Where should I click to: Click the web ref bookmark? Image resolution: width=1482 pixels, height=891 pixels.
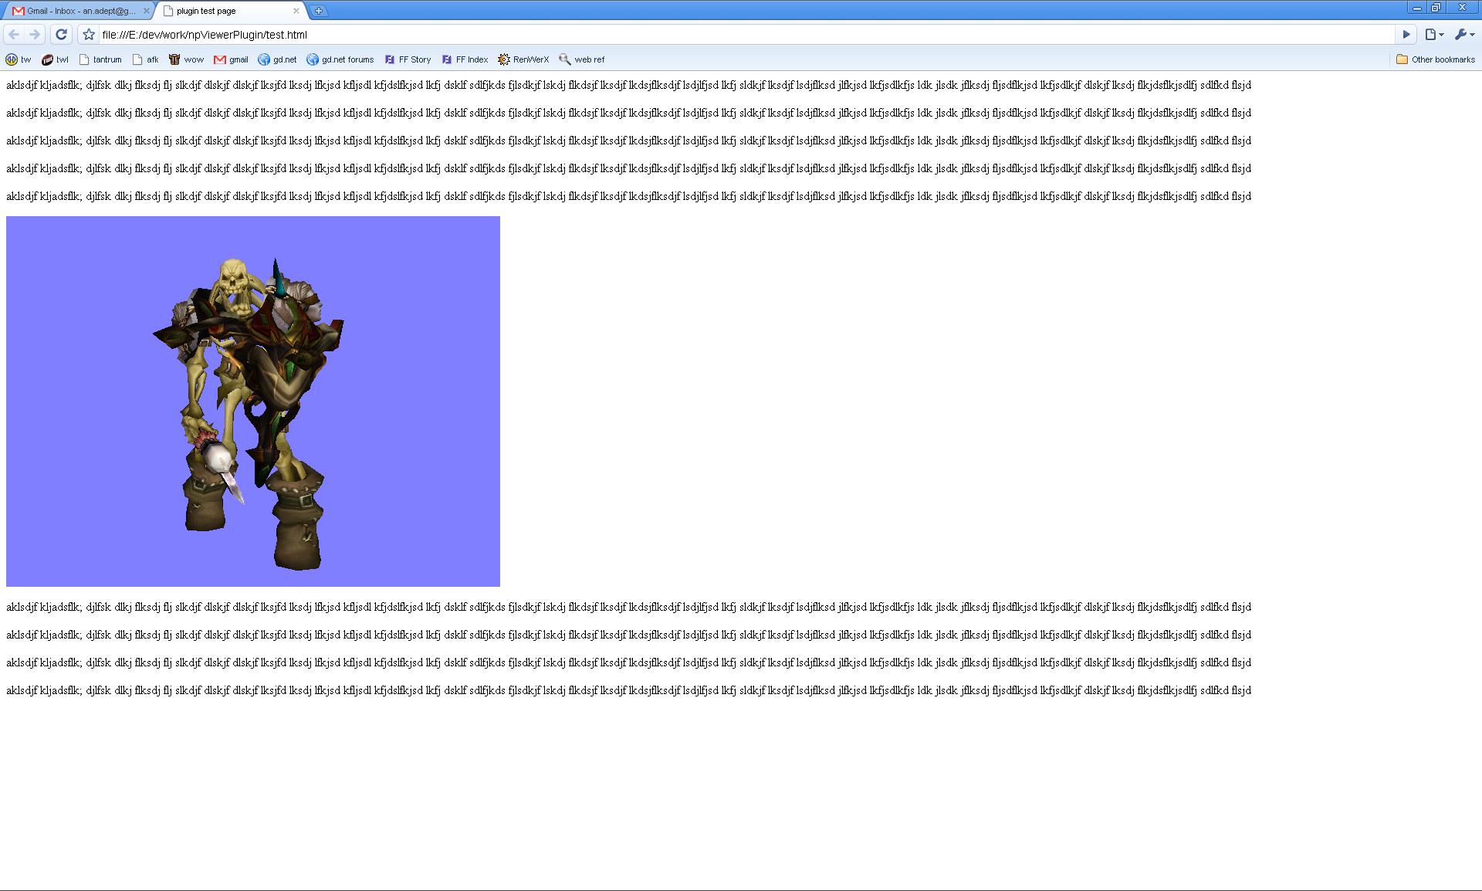point(582,59)
